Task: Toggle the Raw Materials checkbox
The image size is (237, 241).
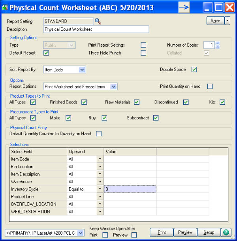Action: click(137, 102)
